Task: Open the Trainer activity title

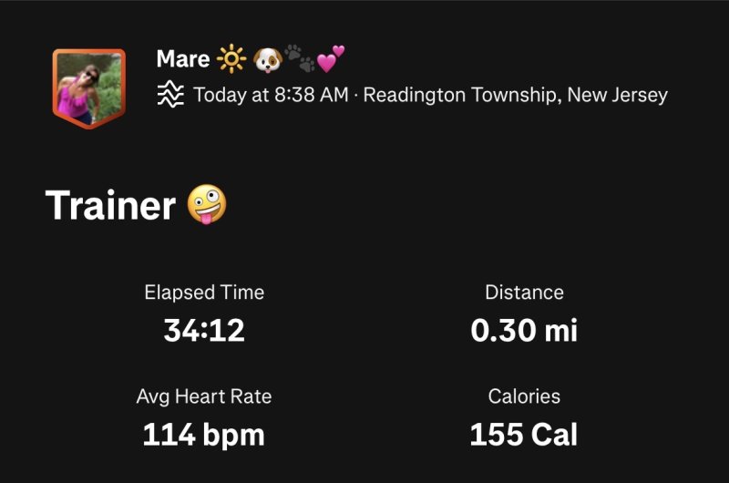Action: [x=110, y=206]
